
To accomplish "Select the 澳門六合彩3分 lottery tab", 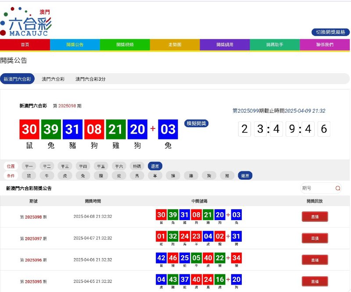I will (x=90, y=79).
